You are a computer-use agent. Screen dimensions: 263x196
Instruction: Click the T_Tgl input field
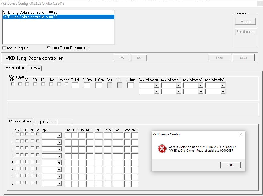tap(75, 85)
